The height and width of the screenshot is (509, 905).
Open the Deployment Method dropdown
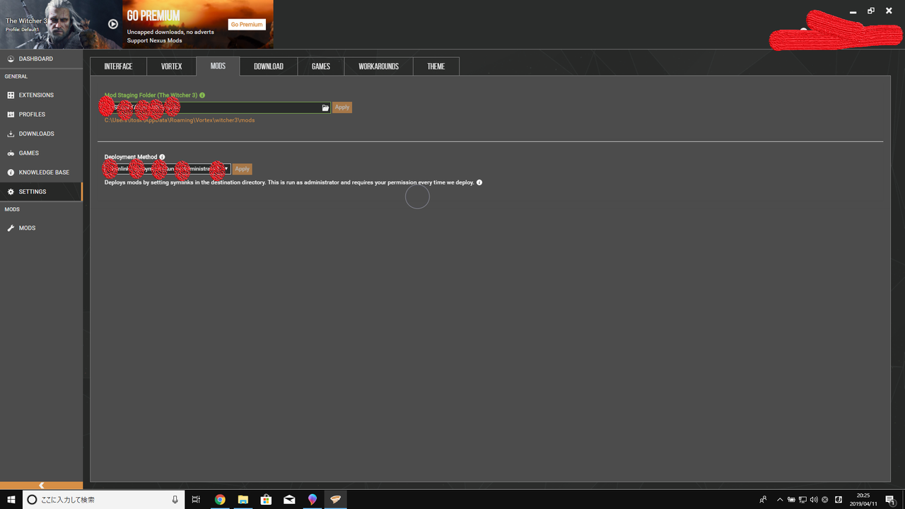[168, 169]
